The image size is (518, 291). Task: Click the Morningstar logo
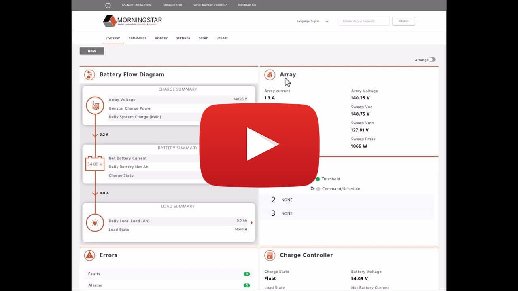132,21
